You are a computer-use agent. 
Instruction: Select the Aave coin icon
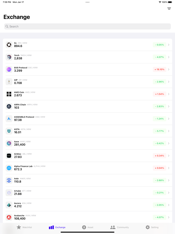pyautogui.click(x=9, y=143)
